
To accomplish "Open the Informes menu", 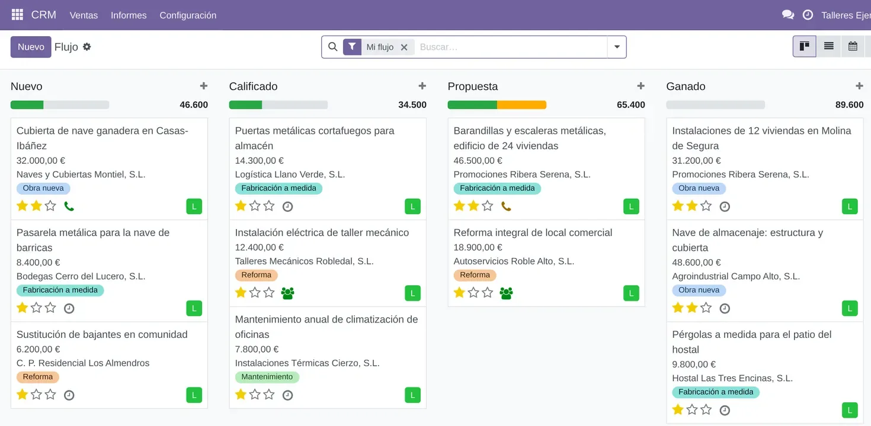I will 129,15.
